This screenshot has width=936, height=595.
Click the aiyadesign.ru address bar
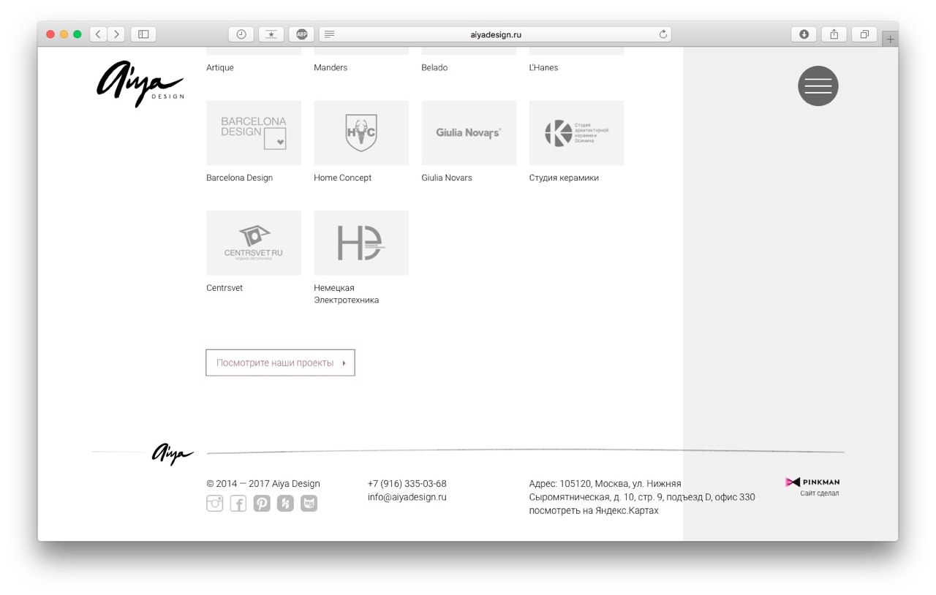(496, 34)
